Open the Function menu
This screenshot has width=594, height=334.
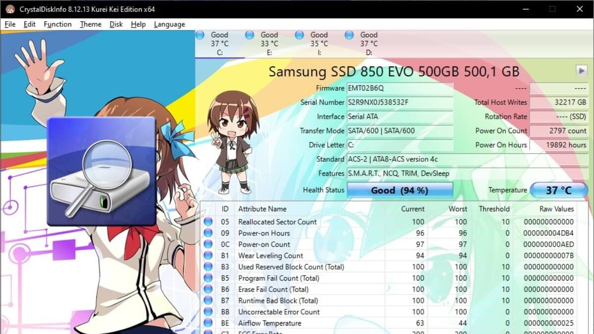[x=57, y=24]
